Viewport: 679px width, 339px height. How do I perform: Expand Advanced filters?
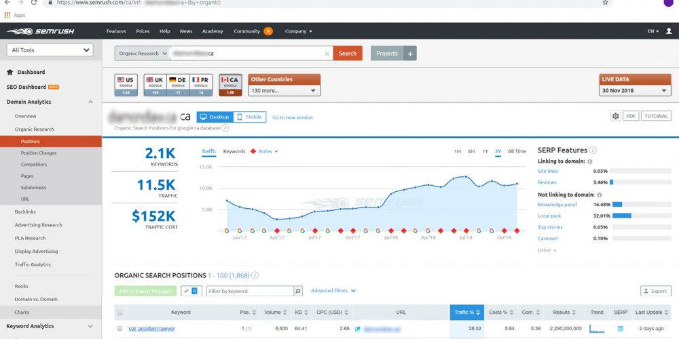333,291
